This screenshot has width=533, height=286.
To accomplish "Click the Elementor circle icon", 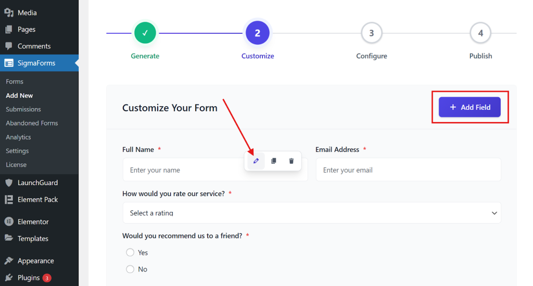I will click(x=9, y=222).
